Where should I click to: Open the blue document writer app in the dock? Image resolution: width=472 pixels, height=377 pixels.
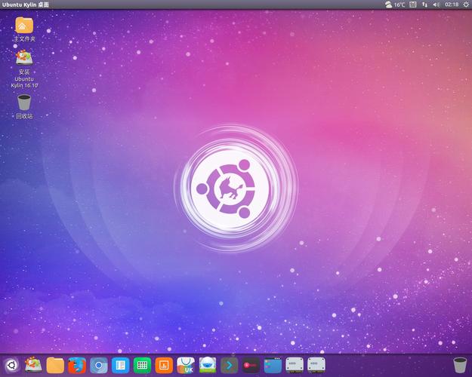(120, 365)
